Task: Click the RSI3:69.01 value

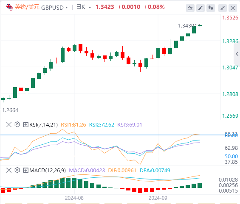Action: 130,125
